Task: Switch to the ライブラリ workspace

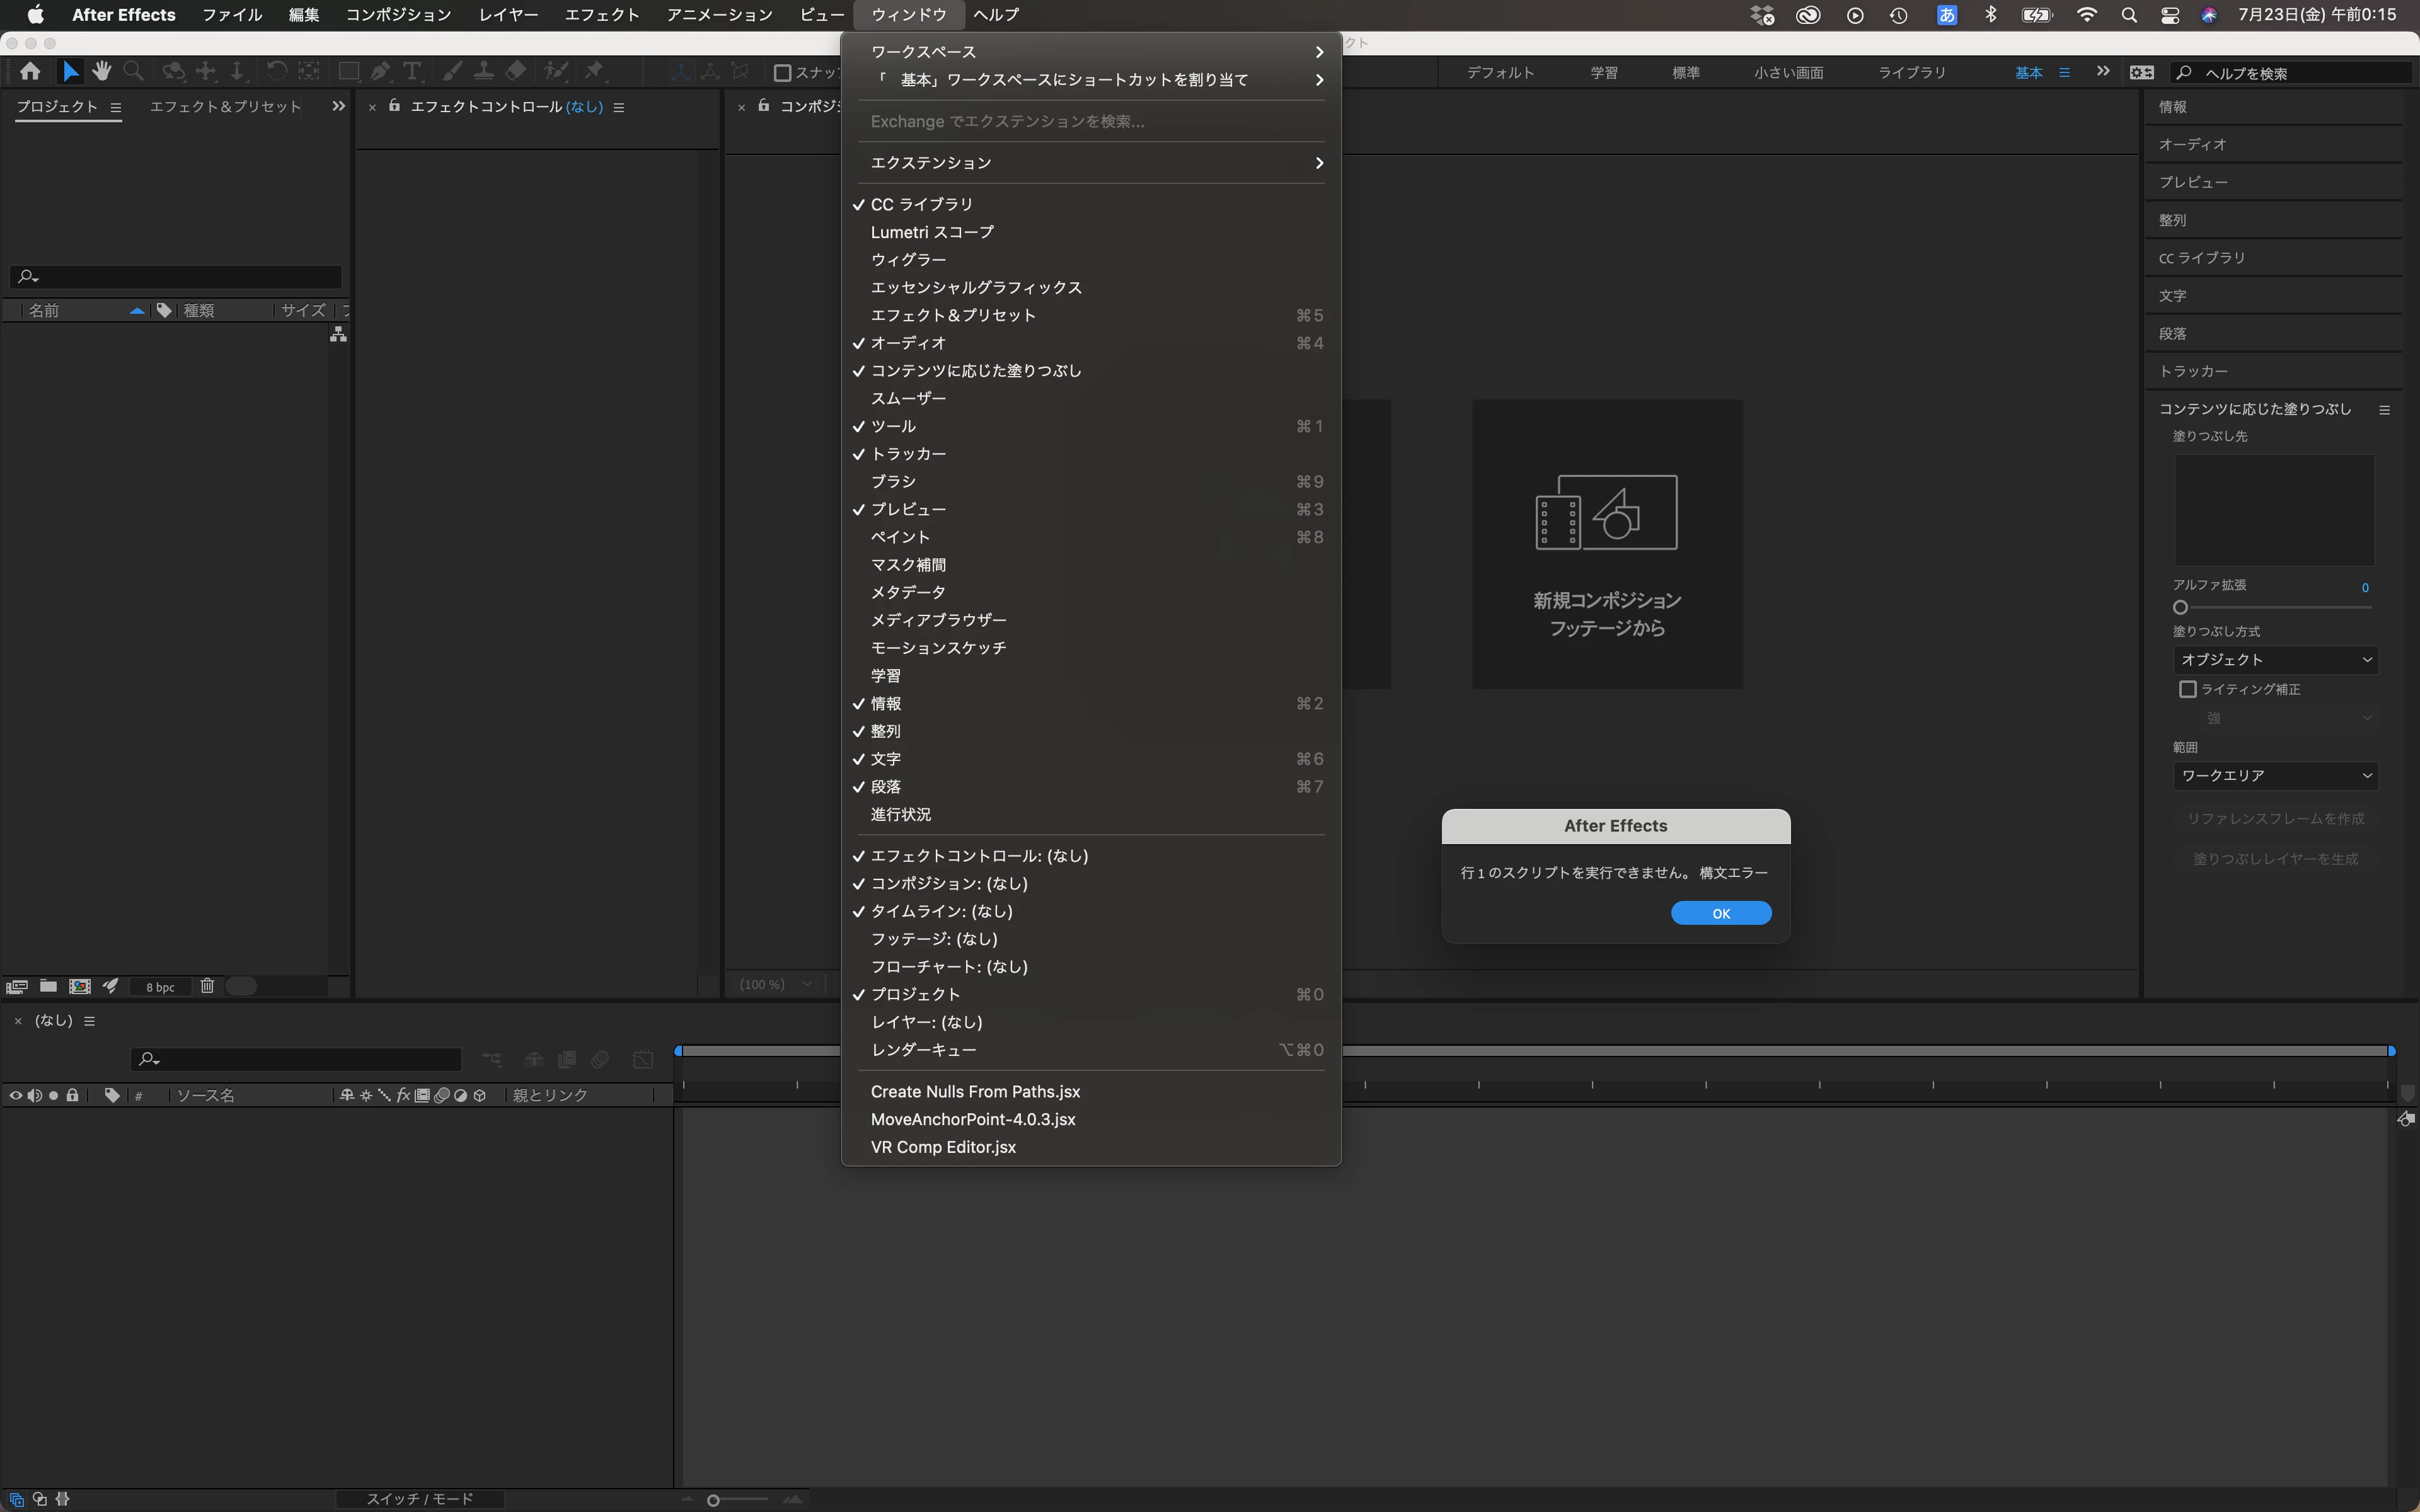Action: (x=1911, y=73)
